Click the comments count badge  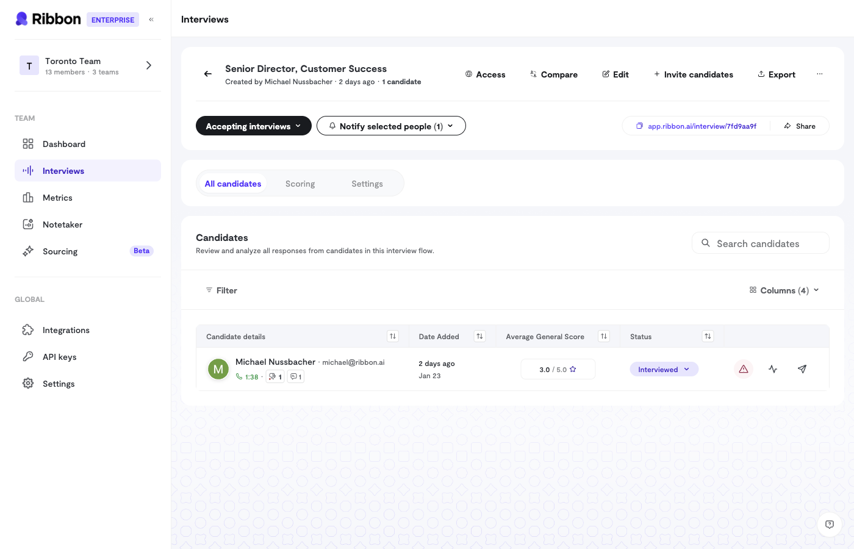pyautogui.click(x=296, y=377)
